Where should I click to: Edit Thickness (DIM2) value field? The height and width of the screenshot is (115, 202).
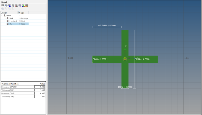click(x=40, y=90)
